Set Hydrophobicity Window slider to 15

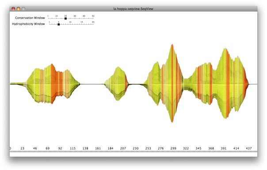click(x=82, y=24)
